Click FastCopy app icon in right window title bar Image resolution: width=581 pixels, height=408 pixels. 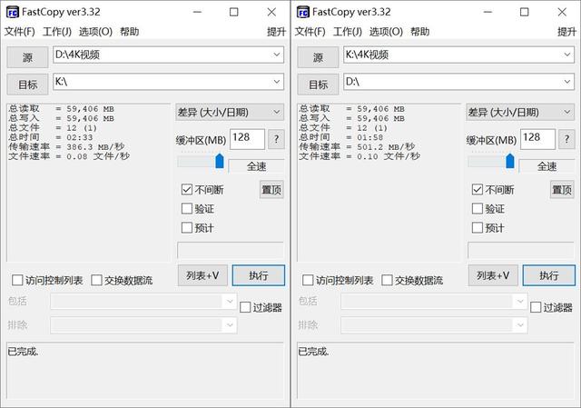coord(302,12)
